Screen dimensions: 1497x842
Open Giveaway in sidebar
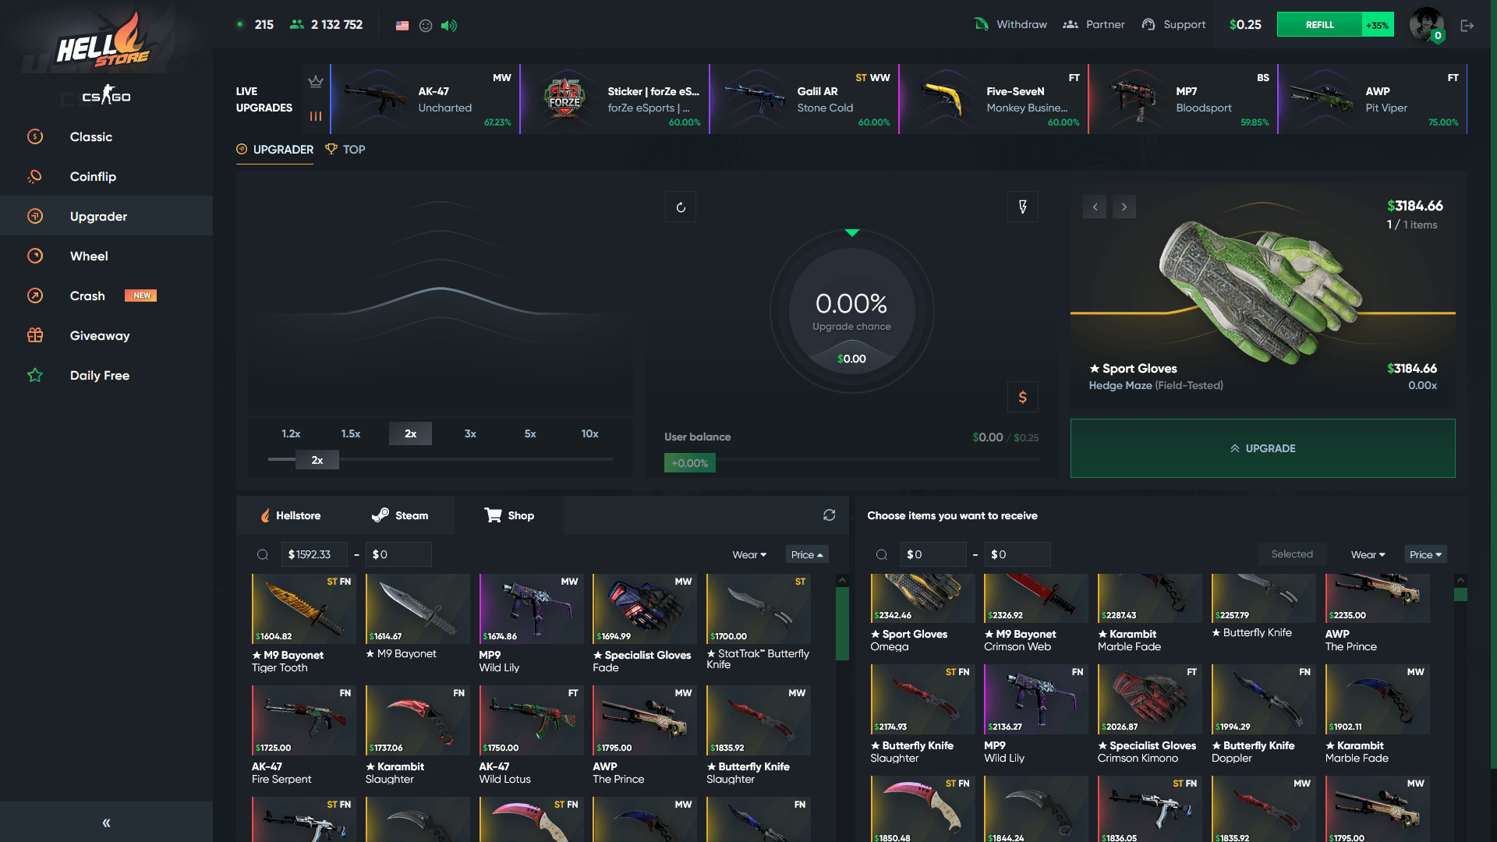click(x=106, y=336)
